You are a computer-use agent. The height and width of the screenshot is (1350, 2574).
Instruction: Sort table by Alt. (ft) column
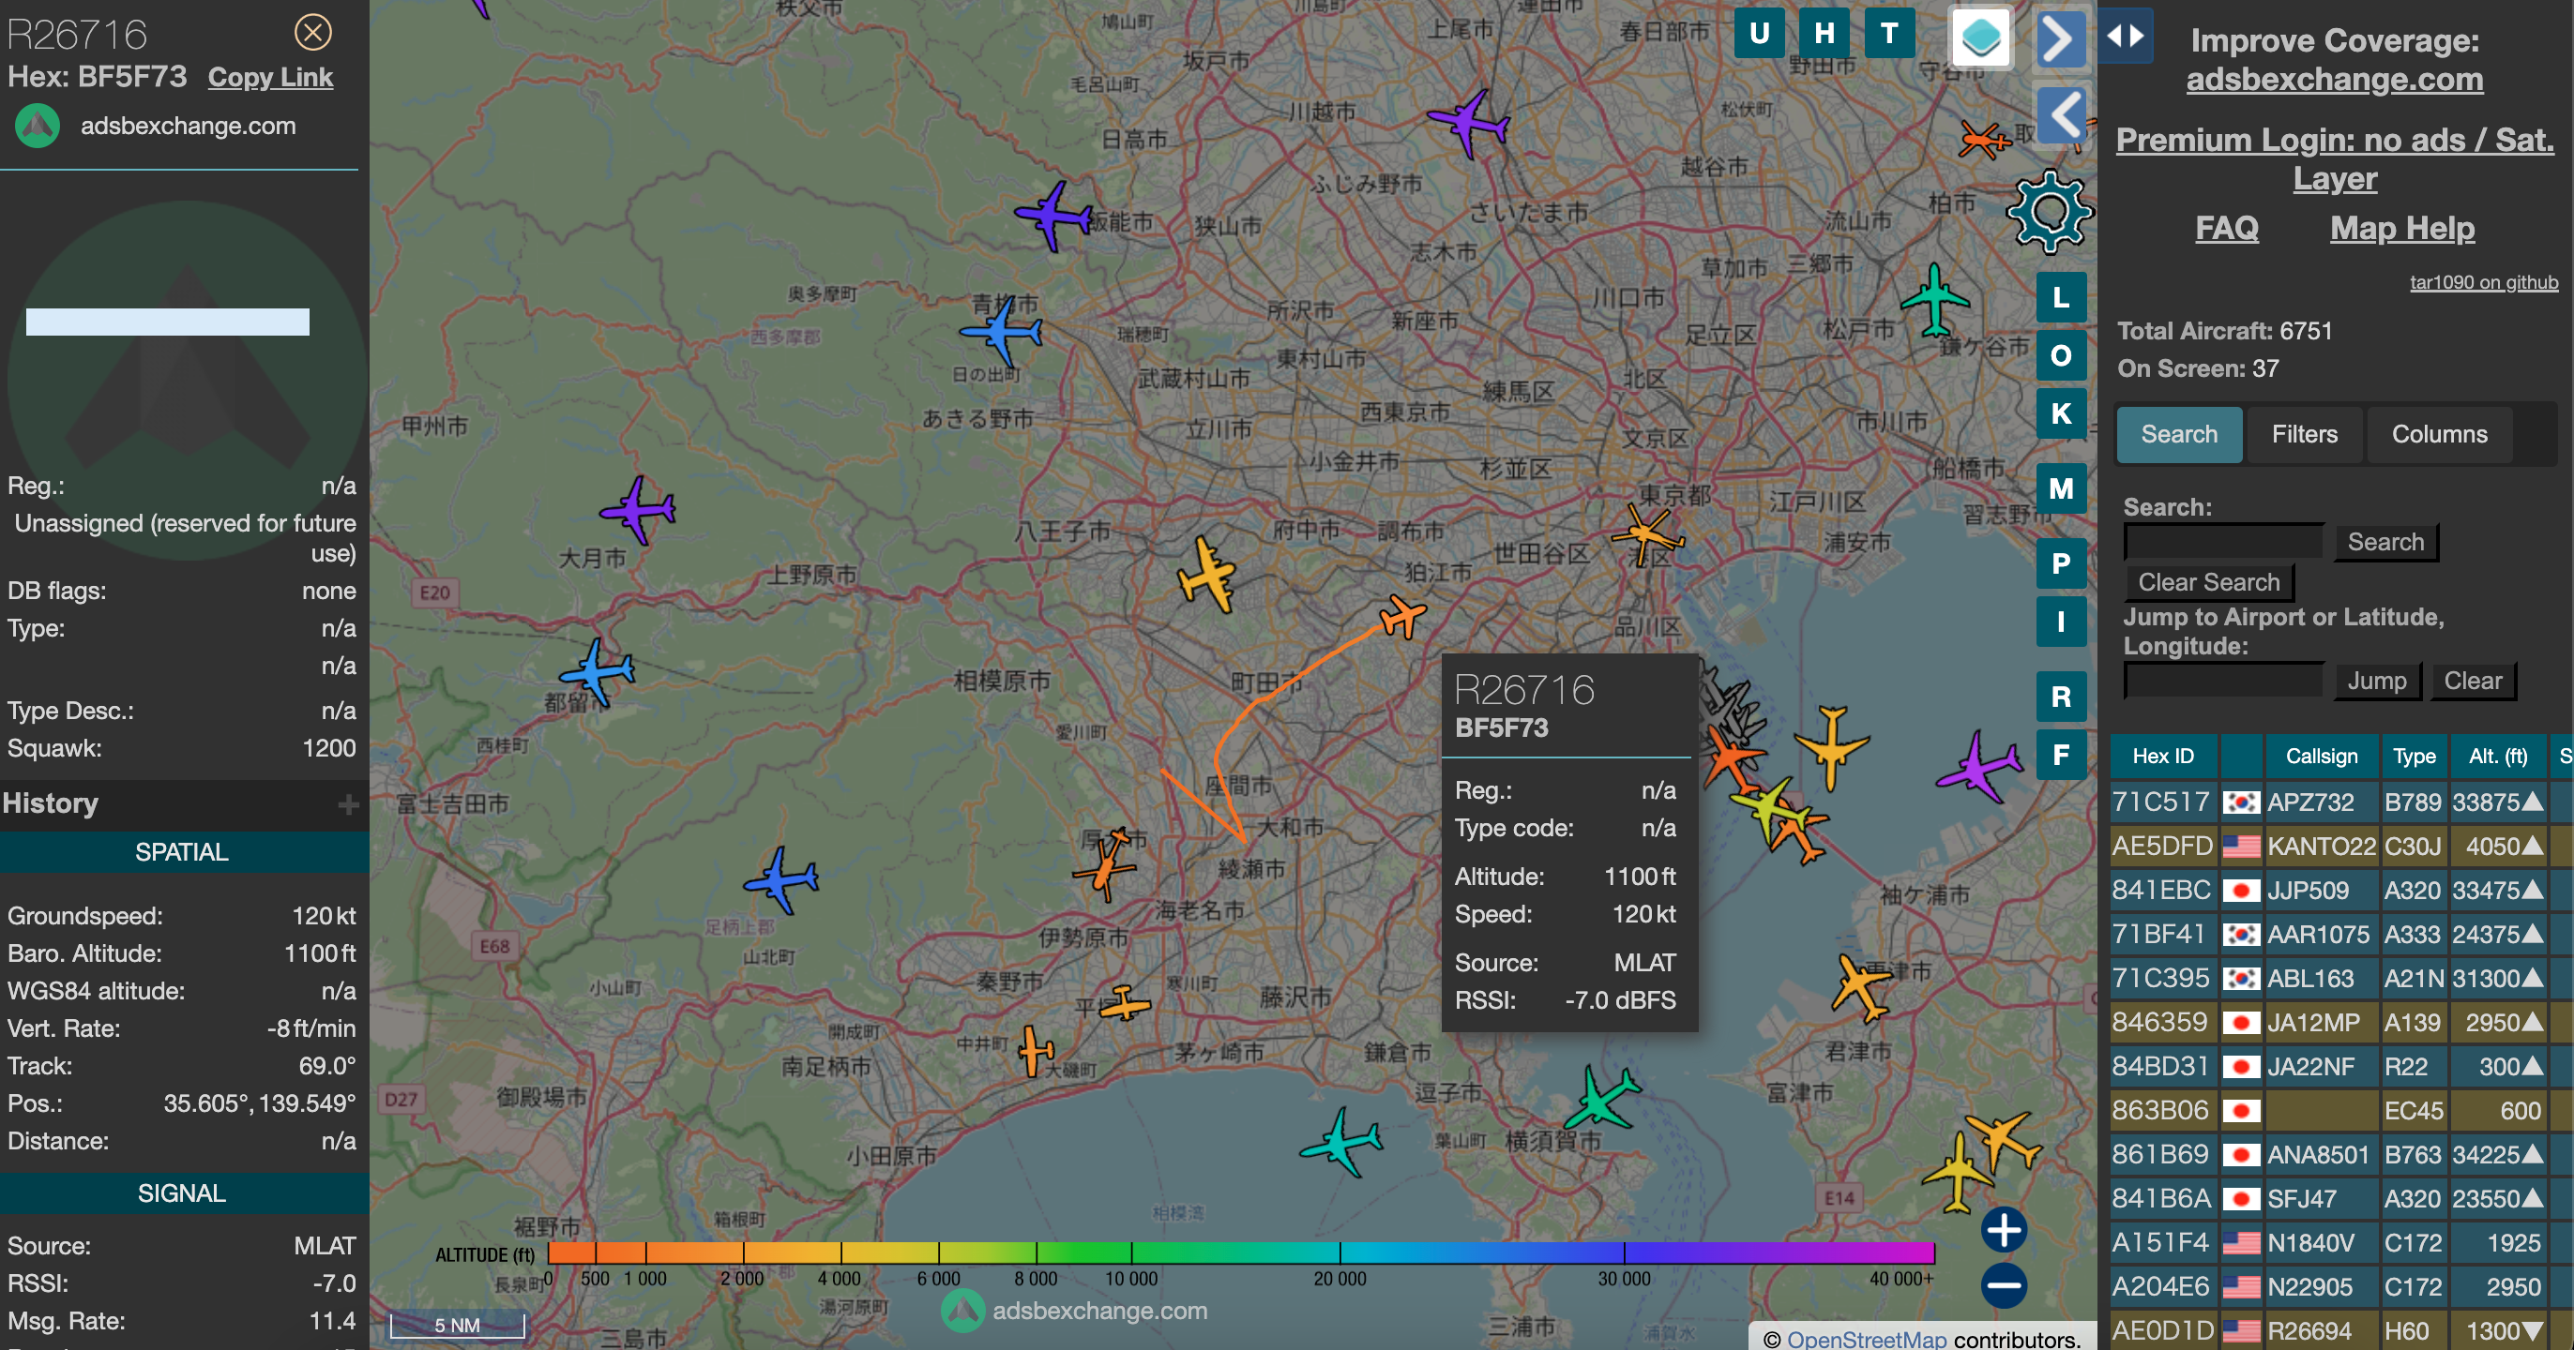click(x=2497, y=756)
